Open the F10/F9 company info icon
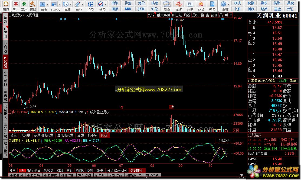 54,4
